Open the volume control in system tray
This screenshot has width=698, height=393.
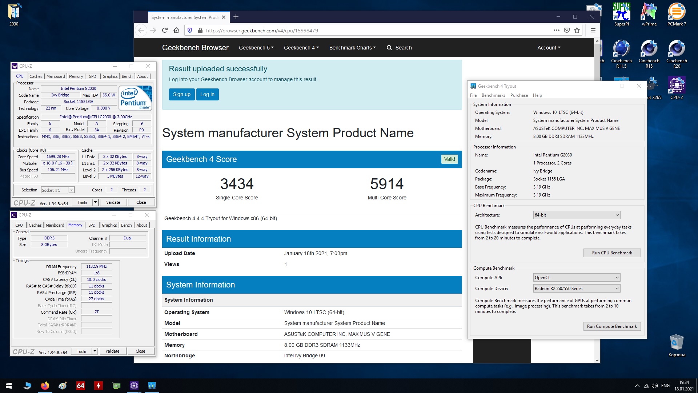pyautogui.click(x=654, y=386)
